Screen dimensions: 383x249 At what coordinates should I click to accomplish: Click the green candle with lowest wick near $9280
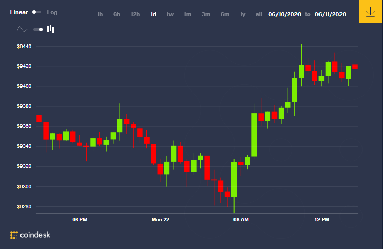[234, 179]
